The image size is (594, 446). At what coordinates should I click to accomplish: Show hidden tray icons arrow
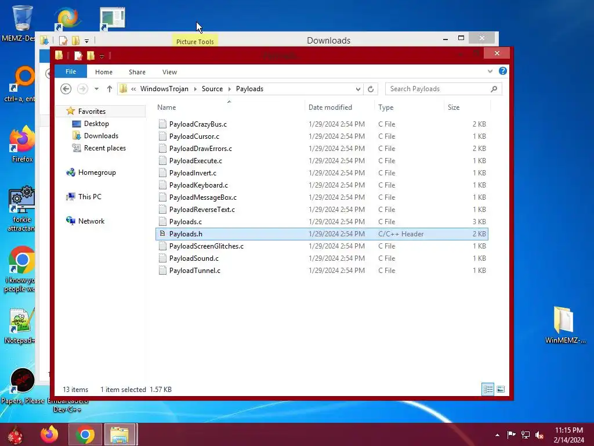point(497,435)
